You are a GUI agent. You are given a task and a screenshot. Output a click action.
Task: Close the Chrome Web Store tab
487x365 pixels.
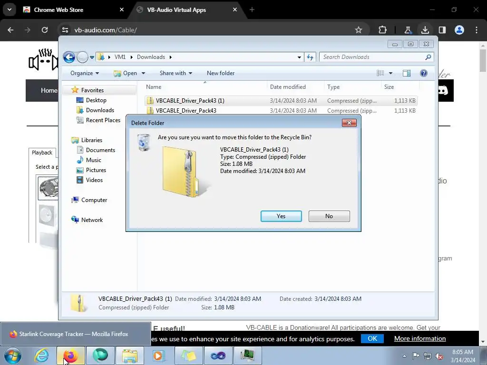pyautogui.click(x=121, y=10)
